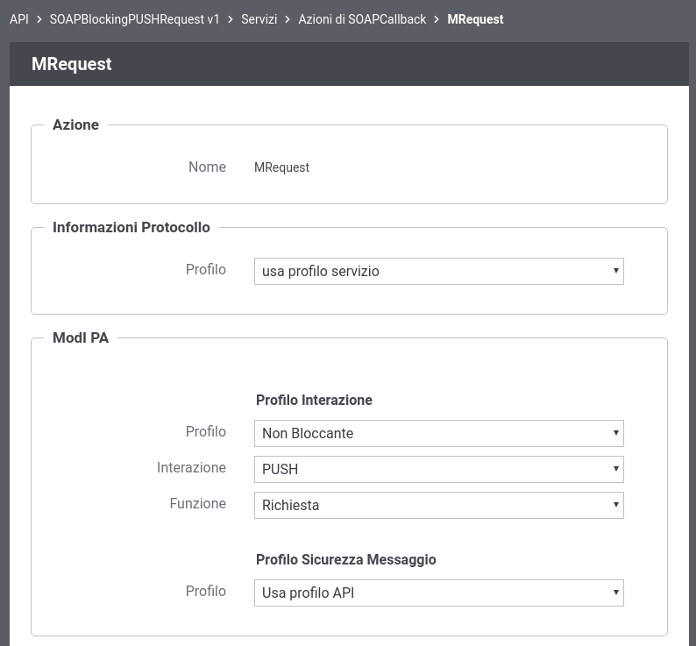
Task: Select the MRequest breadcrumb item
Action: [475, 19]
